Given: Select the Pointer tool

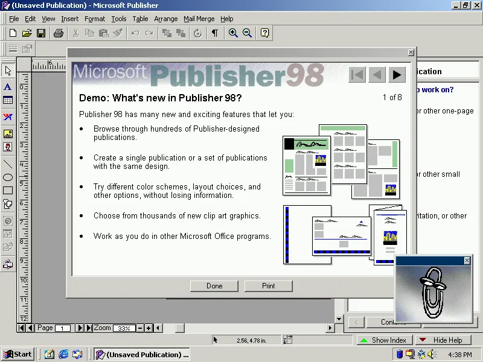Looking at the screenshot, I should point(8,71).
